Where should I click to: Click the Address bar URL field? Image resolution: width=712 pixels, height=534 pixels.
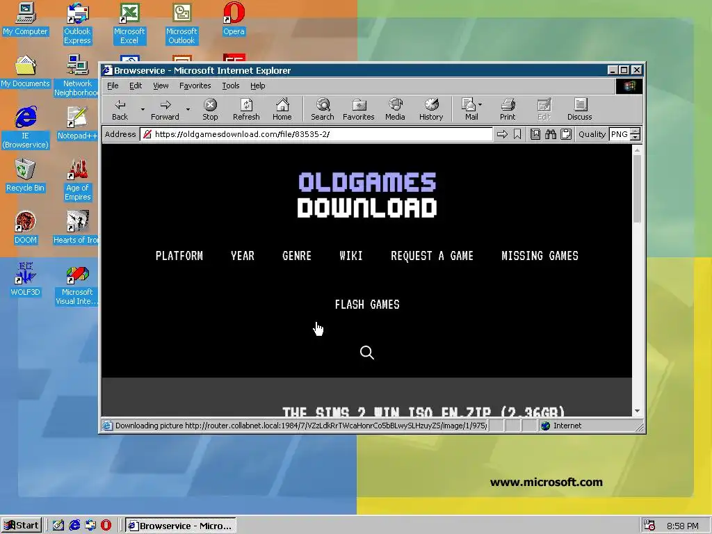(x=316, y=134)
